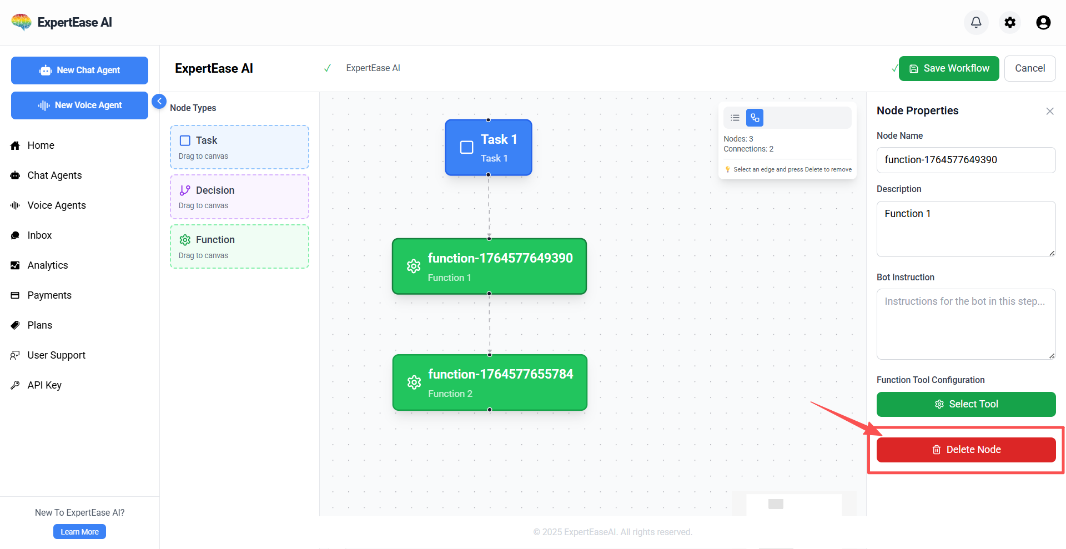Open the user profile avatar
This screenshot has height=549, width=1066.
click(1043, 22)
